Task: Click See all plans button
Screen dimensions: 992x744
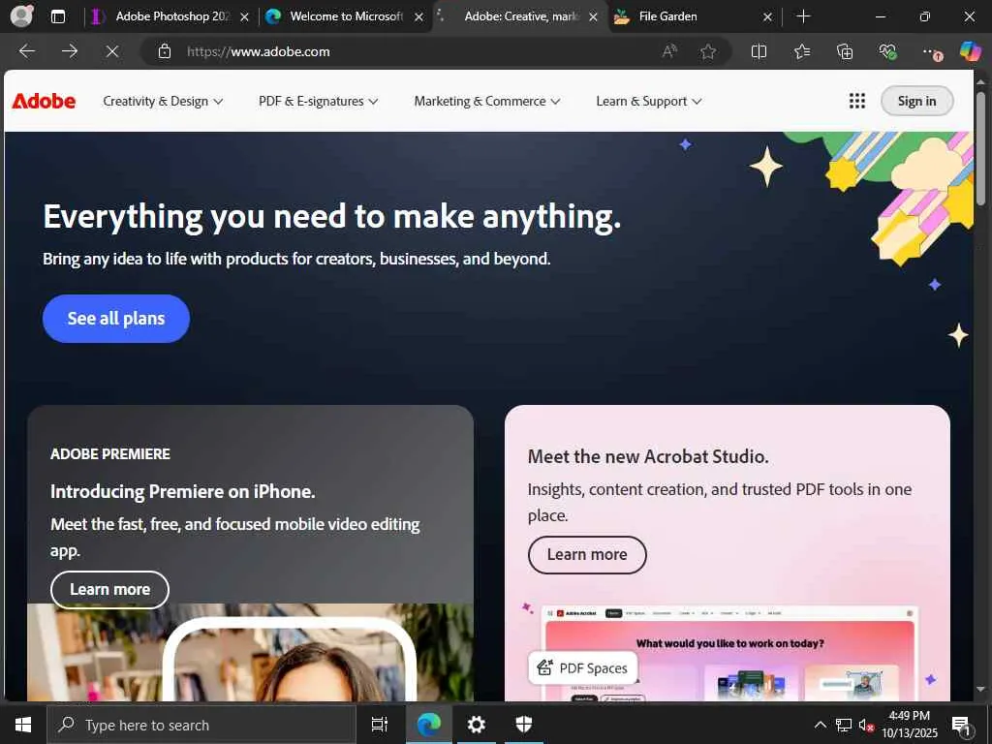Action: pos(116,318)
